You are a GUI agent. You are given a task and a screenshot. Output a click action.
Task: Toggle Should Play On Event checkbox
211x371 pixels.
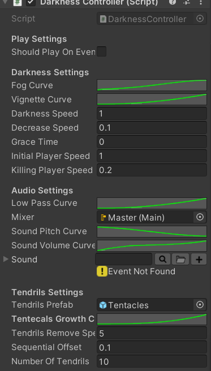pyautogui.click(x=102, y=51)
